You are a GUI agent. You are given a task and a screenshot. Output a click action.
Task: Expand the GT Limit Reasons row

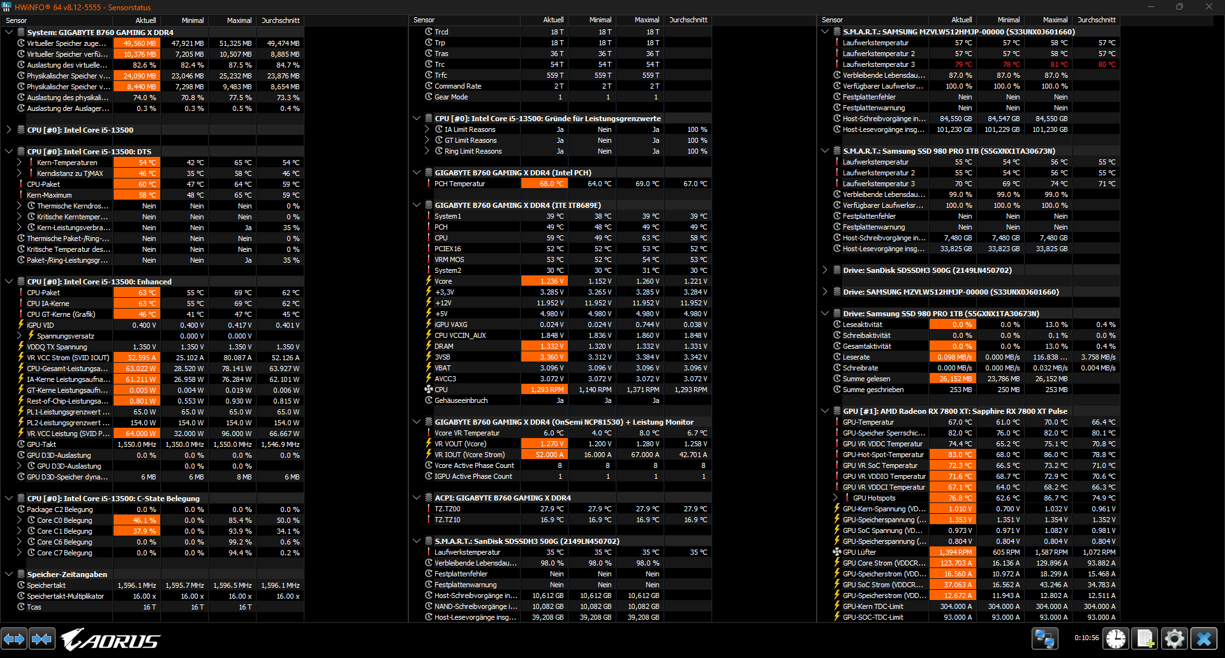coord(427,140)
